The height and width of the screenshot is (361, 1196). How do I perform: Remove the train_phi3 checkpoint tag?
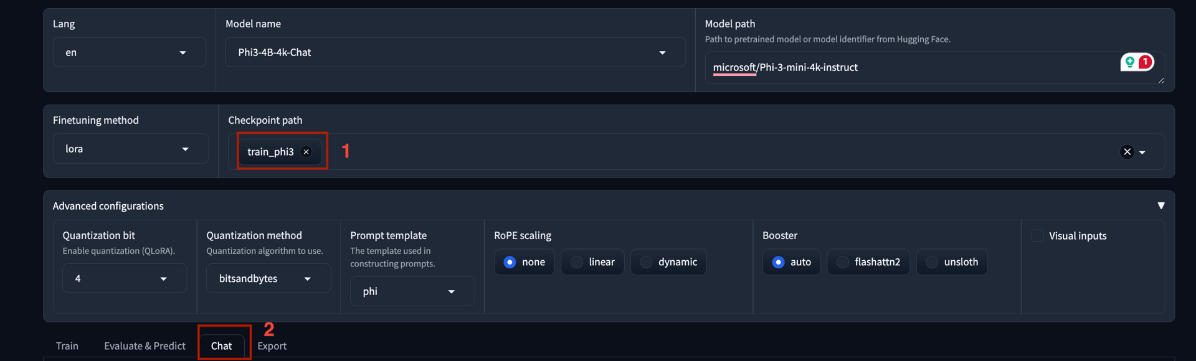click(x=306, y=152)
